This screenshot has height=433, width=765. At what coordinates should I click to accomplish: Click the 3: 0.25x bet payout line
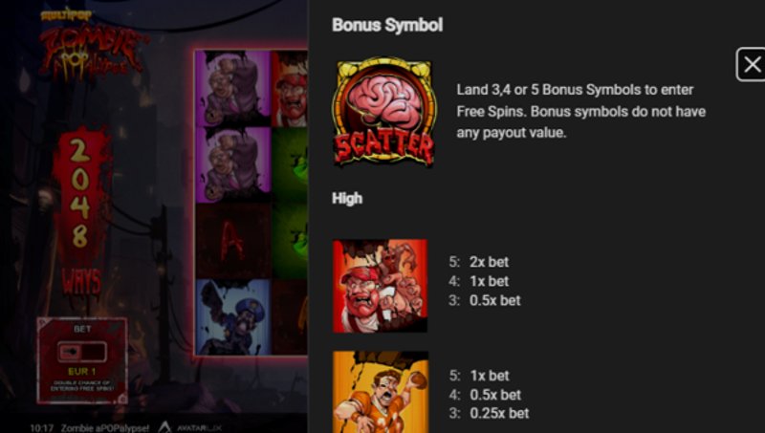pyautogui.click(x=489, y=414)
